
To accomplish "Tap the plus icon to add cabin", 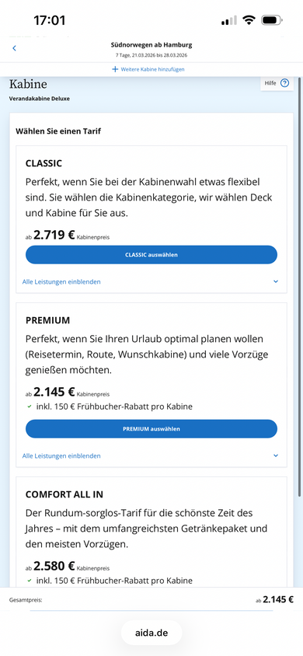I will click(115, 69).
